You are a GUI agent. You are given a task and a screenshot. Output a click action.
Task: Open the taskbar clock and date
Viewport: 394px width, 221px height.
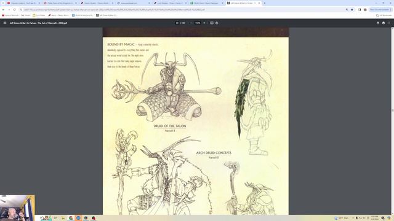375,218
